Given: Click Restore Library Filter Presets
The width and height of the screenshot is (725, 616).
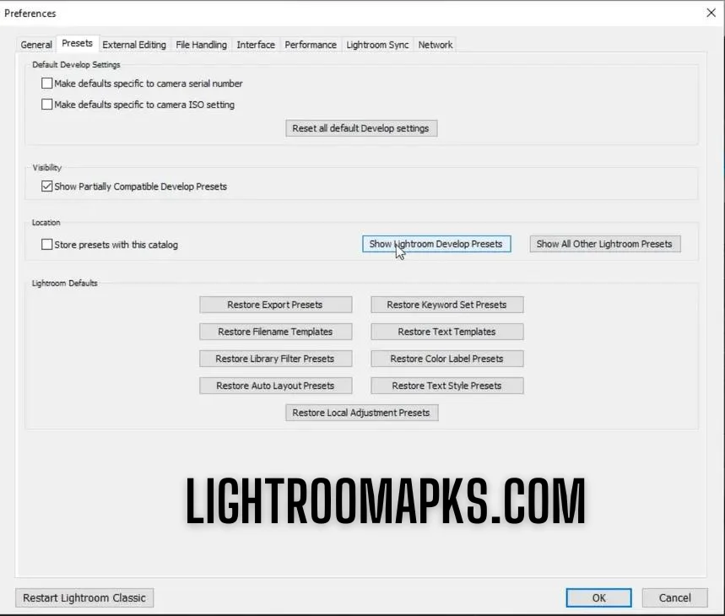Looking at the screenshot, I should pos(276,359).
